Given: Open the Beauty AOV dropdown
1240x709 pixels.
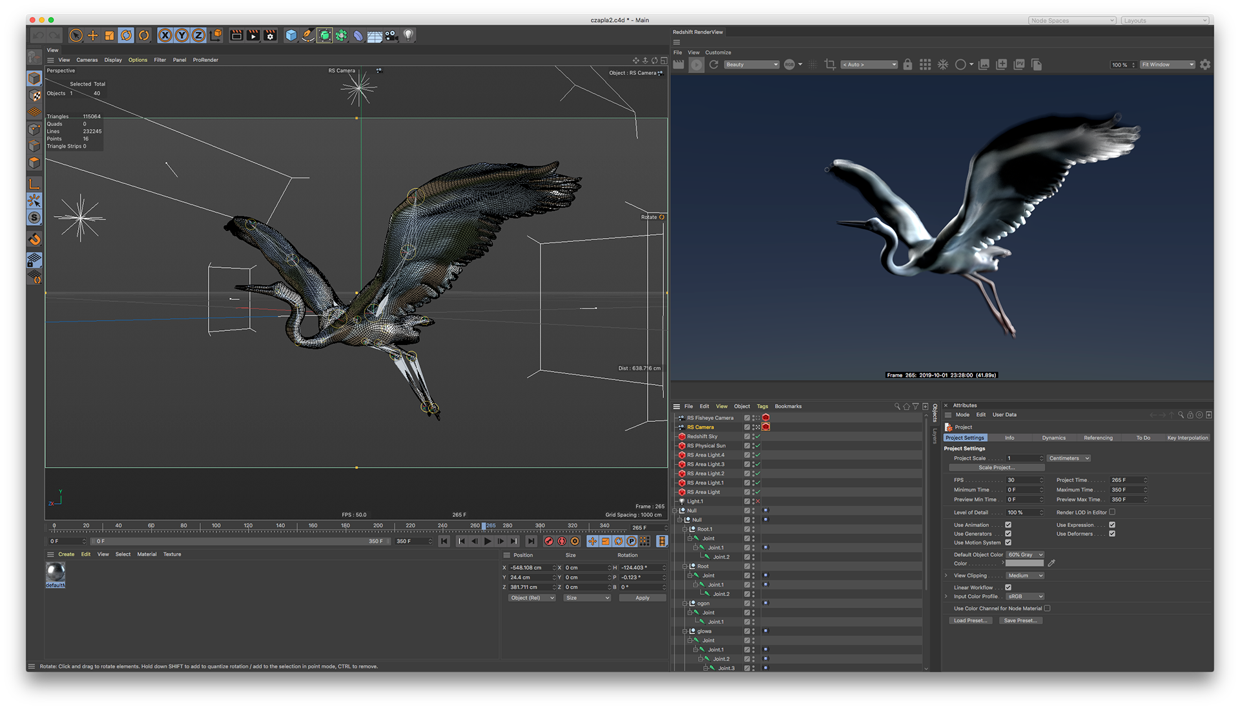Looking at the screenshot, I should tap(752, 65).
